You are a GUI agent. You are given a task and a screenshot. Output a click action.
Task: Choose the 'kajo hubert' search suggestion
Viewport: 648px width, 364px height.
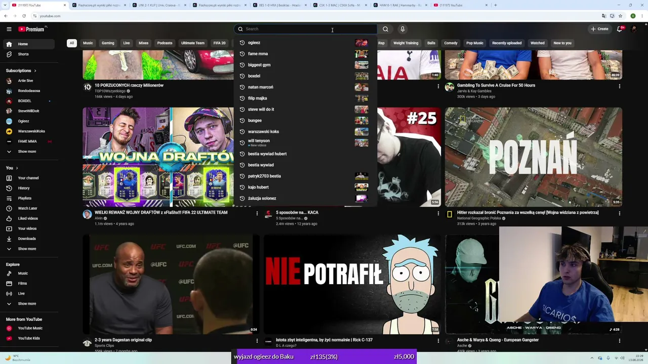tap(305, 187)
